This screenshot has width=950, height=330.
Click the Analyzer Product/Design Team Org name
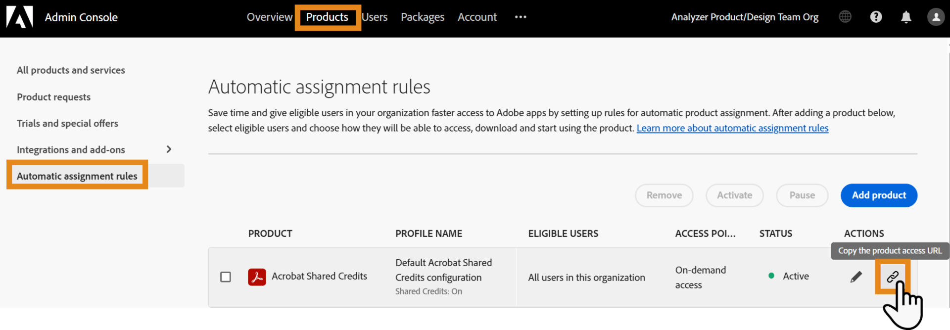point(745,17)
